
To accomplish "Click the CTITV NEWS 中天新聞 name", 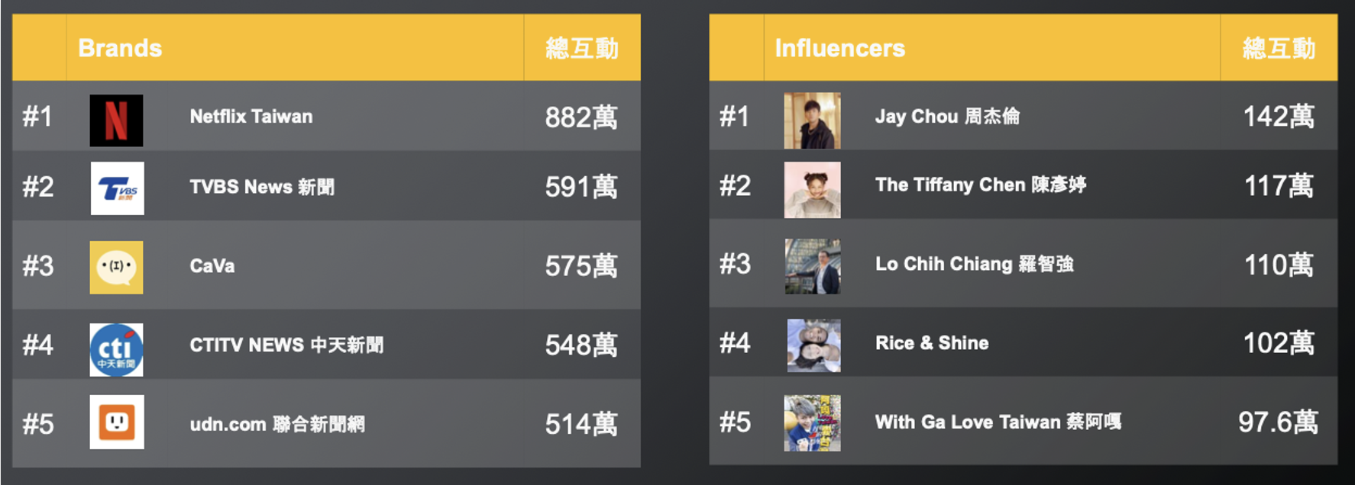I will click(x=286, y=345).
